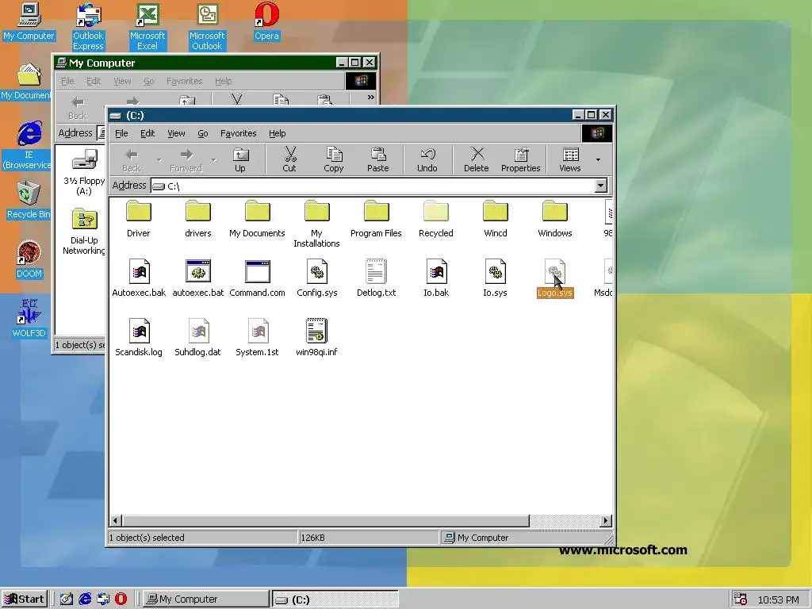Viewport: 812px width, 609px height.
Task: Select the Wincd folder
Action: click(x=495, y=219)
